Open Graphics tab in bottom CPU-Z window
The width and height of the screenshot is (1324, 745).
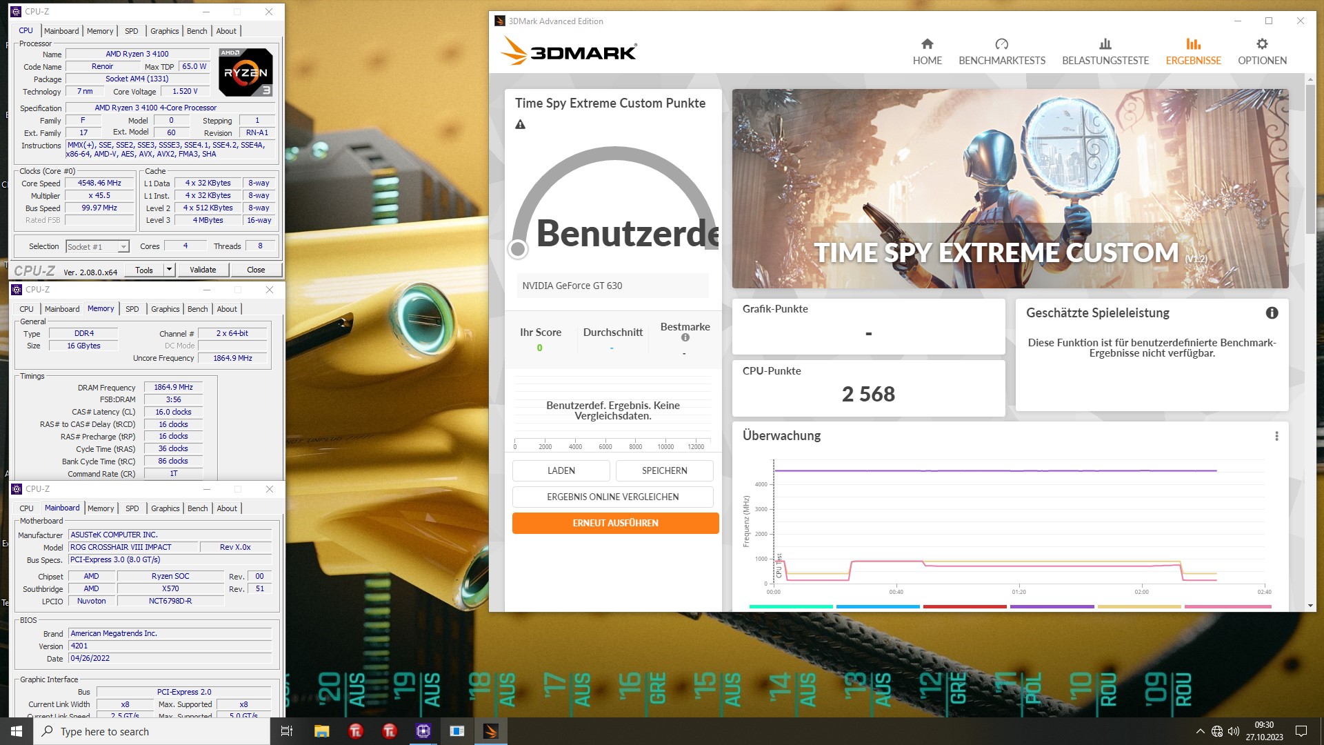pyautogui.click(x=165, y=508)
